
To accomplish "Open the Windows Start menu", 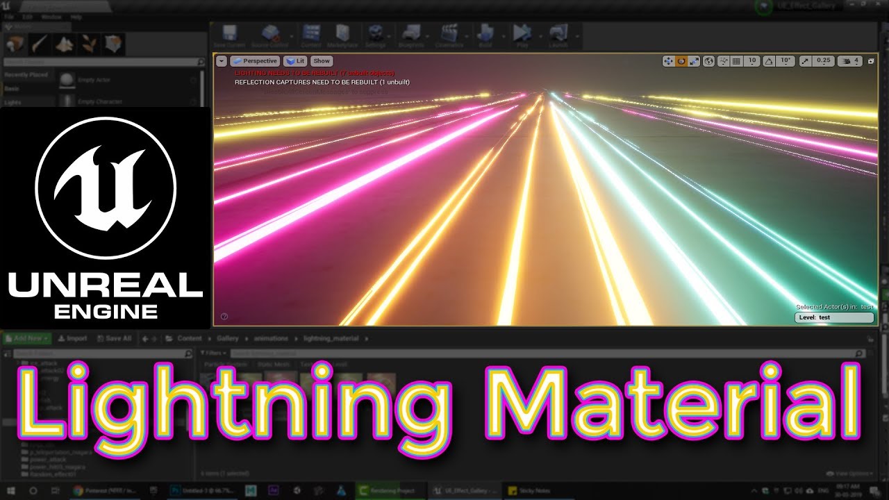I will point(12,490).
